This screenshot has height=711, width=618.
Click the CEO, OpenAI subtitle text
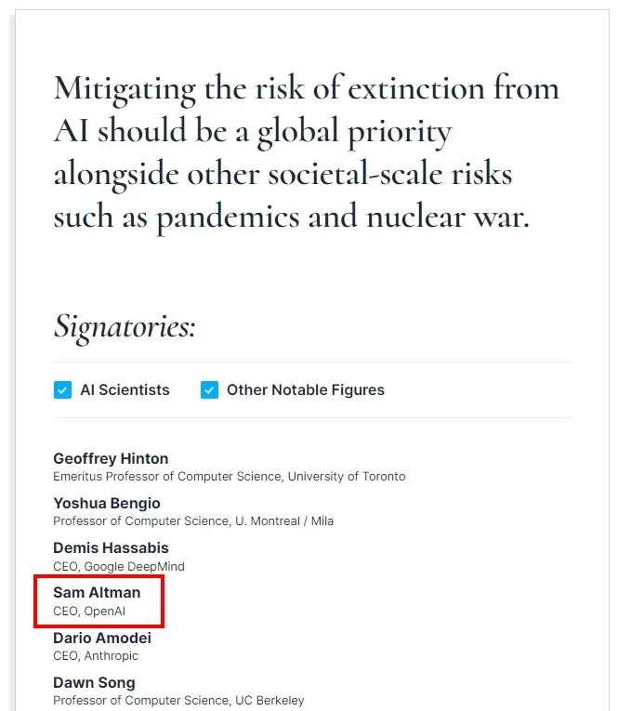89,612
